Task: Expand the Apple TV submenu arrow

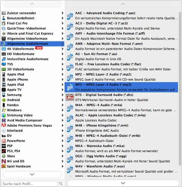Action: [63, 90]
